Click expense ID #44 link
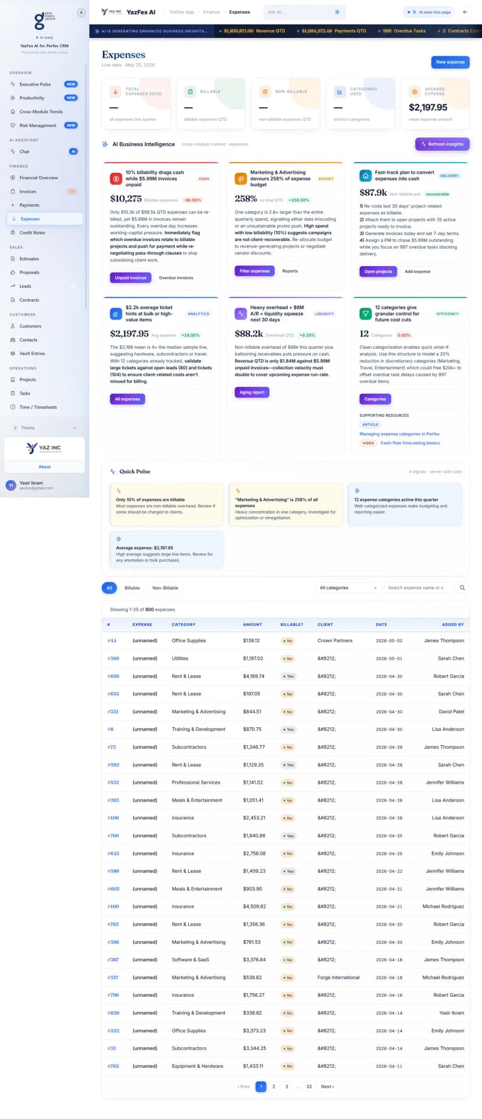This screenshot has height=1119, width=482. [112, 640]
